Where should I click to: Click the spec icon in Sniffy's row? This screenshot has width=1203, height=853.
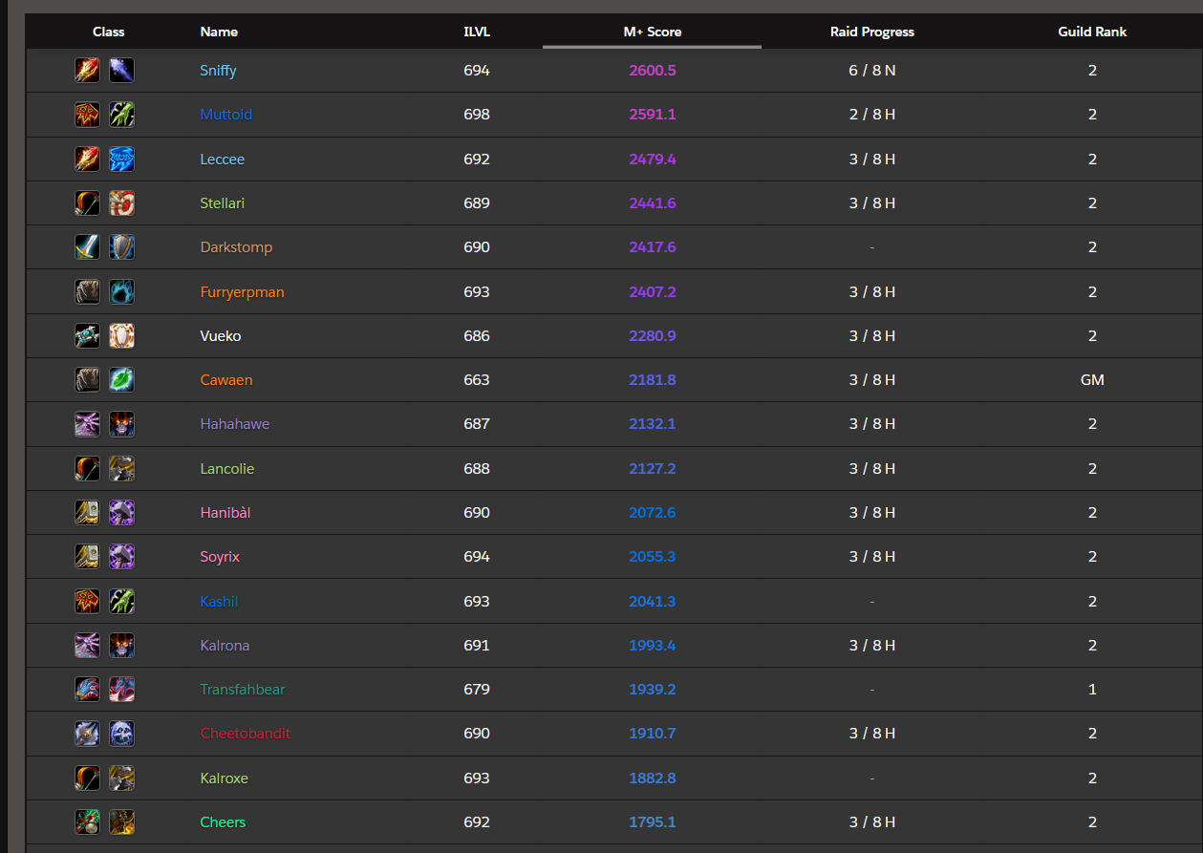[x=121, y=71]
